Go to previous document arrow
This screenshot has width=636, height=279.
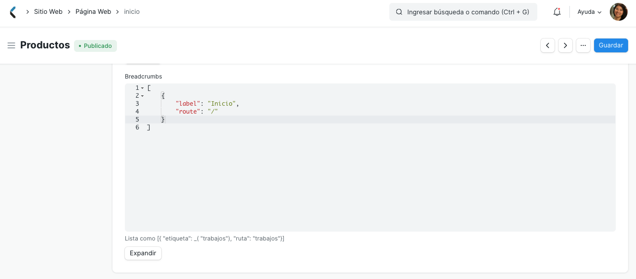tap(548, 45)
